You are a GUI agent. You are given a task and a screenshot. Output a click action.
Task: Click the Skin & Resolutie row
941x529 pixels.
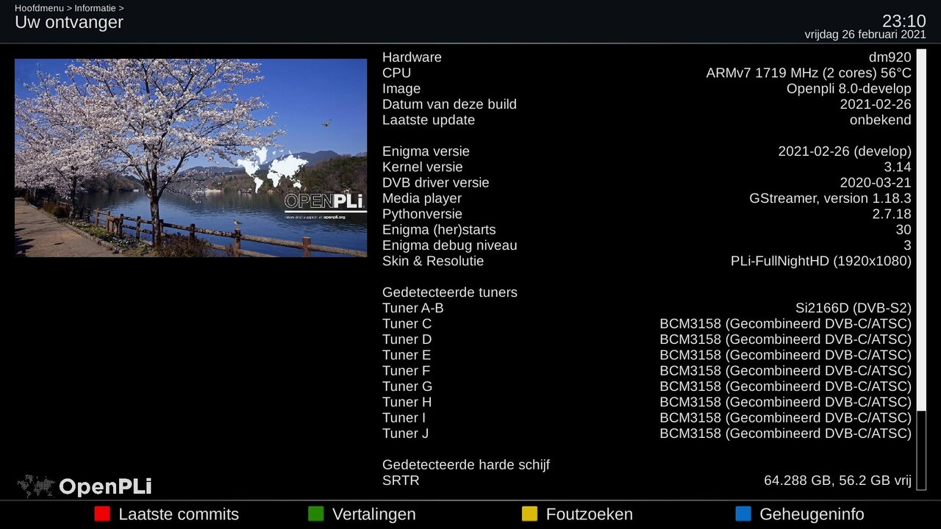pos(646,262)
